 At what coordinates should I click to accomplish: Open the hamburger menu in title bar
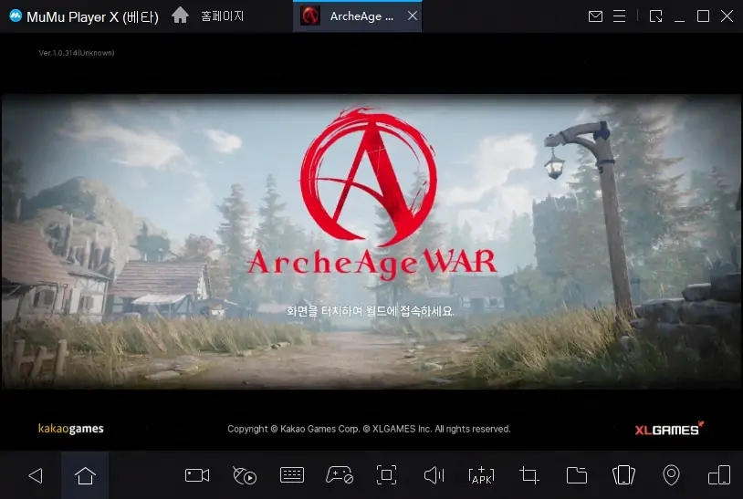pos(620,16)
